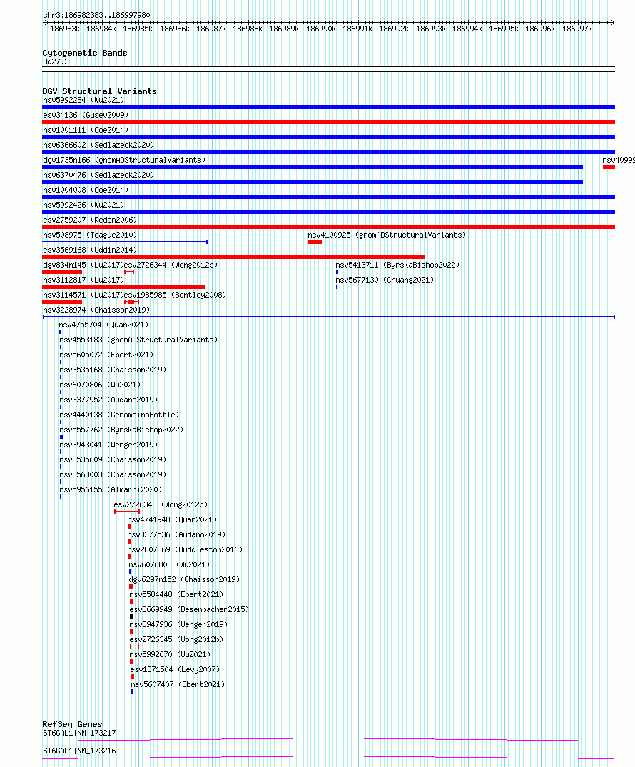Viewport: 635px width, 767px height.
Task: Select ST6GAL1|NM_173216 gene label
Action: tap(79, 751)
